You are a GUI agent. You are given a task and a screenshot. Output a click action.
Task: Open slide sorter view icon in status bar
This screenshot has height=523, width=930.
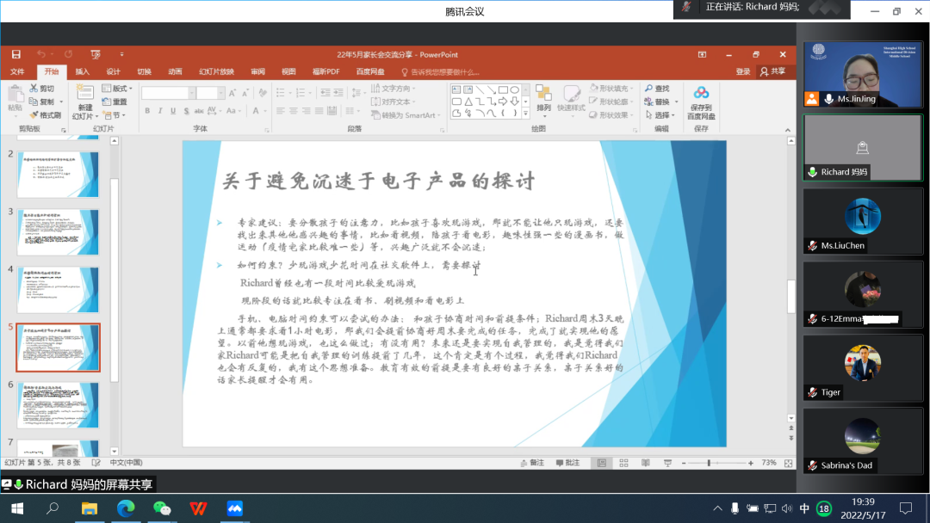coord(623,463)
